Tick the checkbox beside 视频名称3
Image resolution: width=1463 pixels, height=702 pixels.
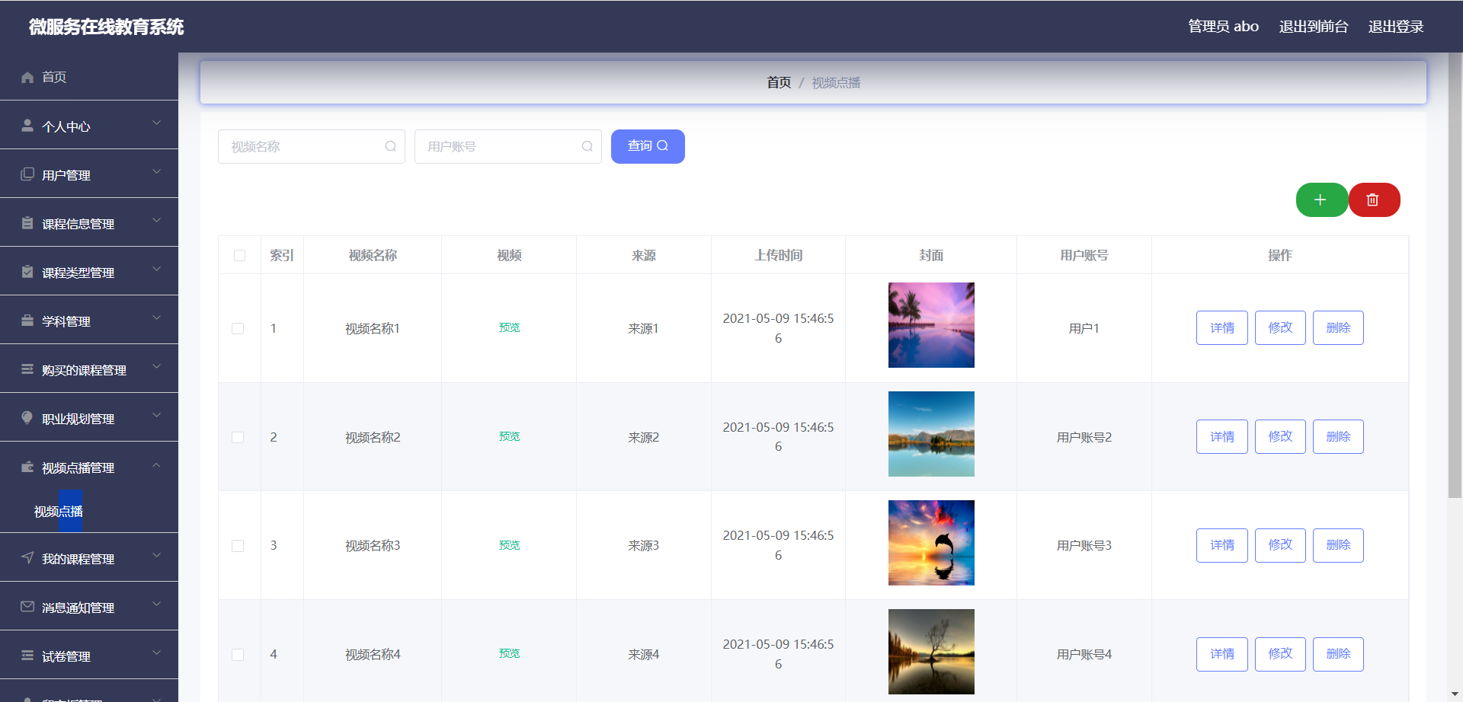(x=238, y=545)
